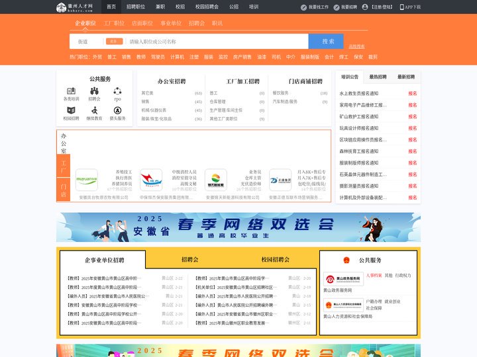Select the 店面职位 search tab
The width and height of the screenshot is (477, 357).
coord(142,23)
